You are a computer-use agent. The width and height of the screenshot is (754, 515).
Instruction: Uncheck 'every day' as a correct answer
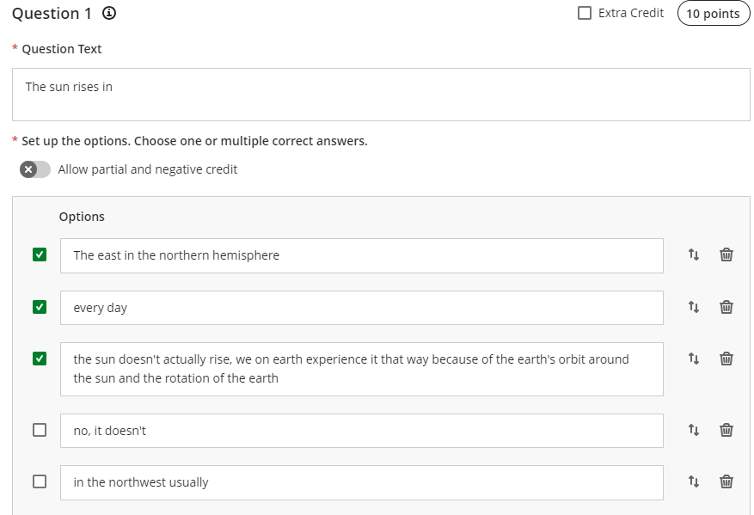[x=40, y=307]
